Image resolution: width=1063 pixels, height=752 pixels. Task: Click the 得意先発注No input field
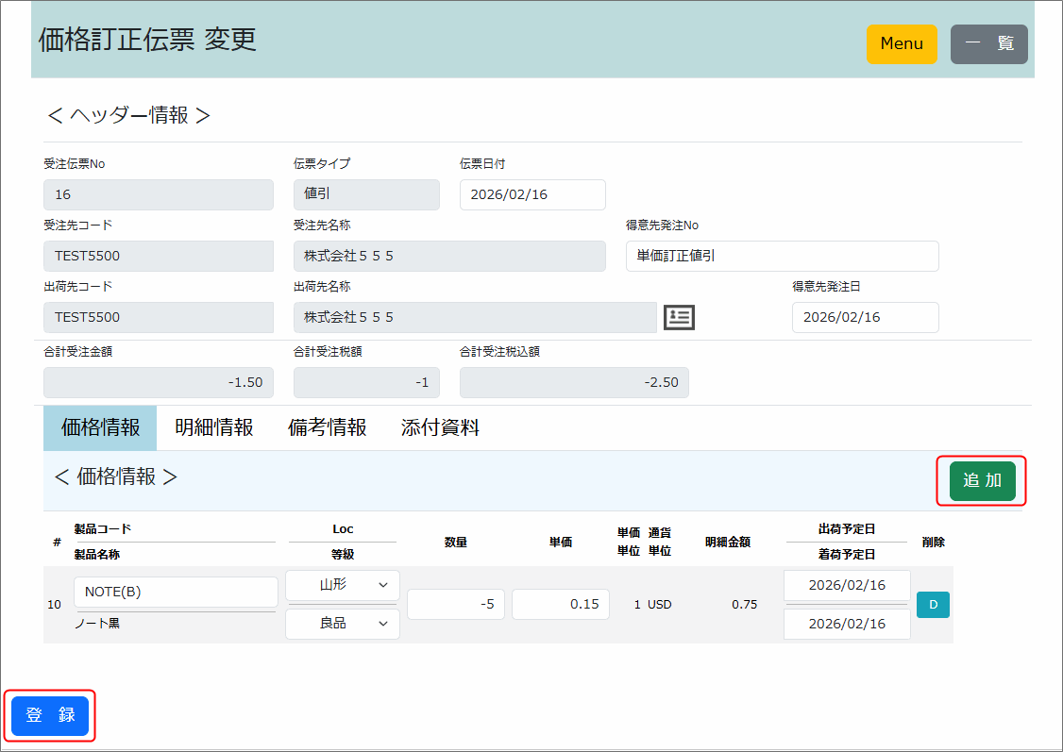782,256
